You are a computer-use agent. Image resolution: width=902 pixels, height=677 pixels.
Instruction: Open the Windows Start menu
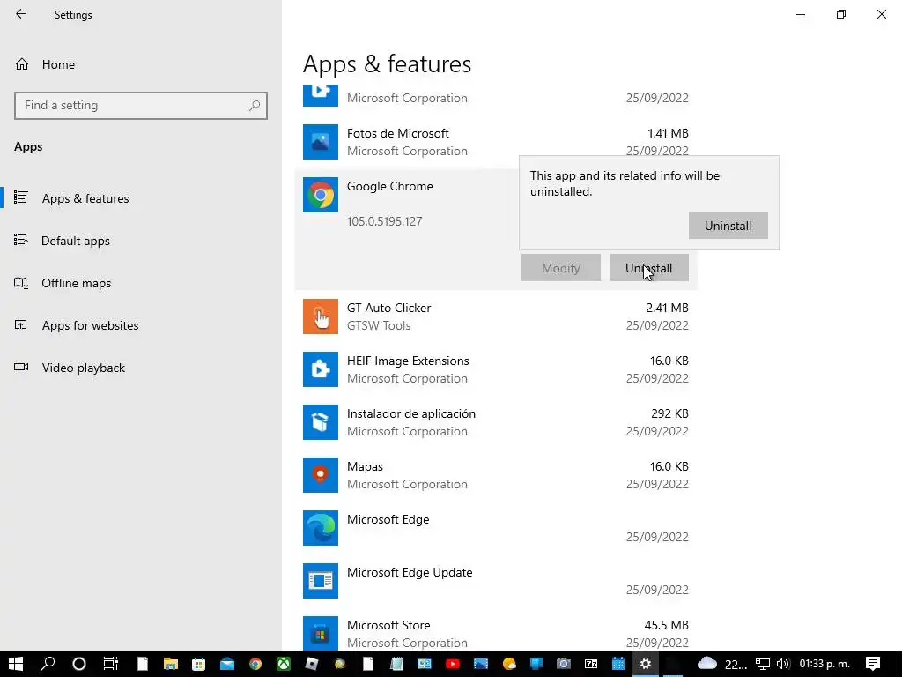click(x=16, y=664)
